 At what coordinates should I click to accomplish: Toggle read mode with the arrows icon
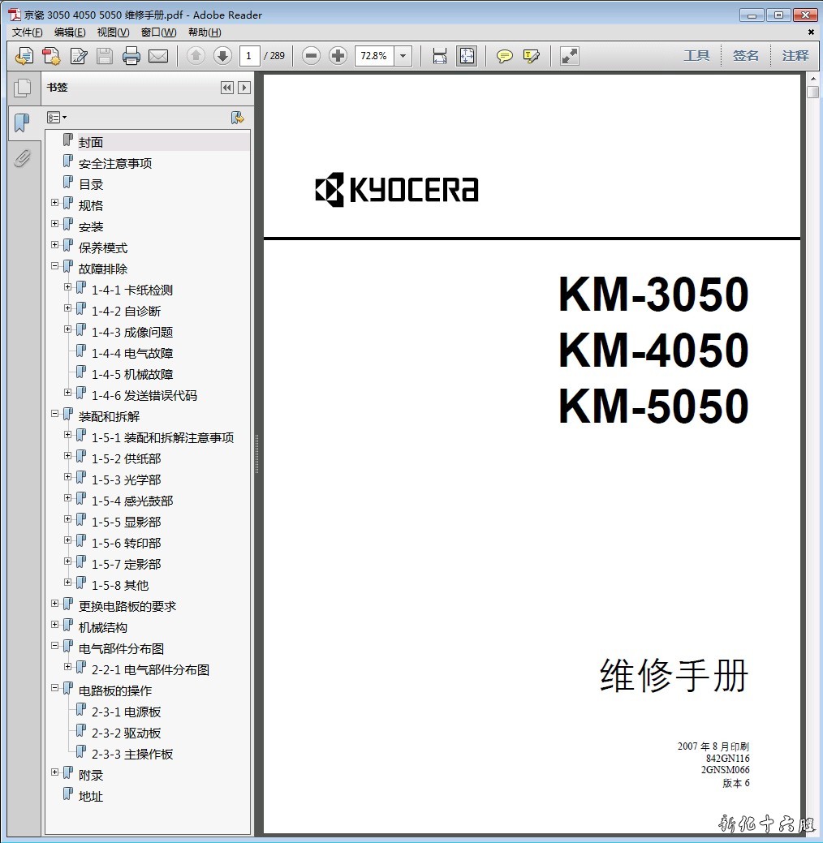(570, 56)
